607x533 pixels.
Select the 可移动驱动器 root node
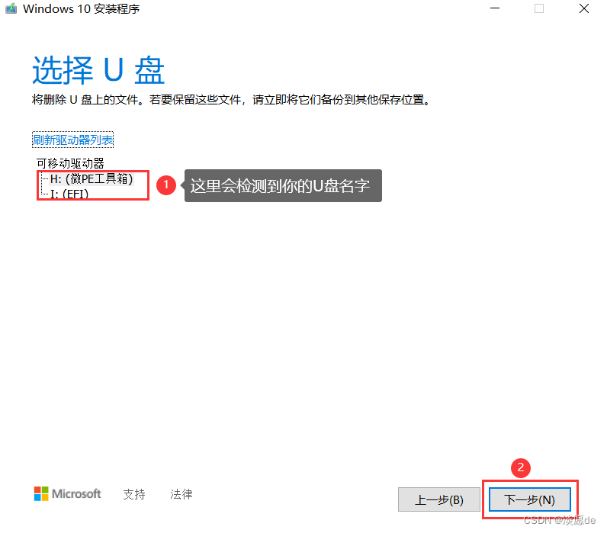70,163
